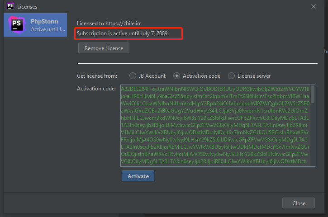Screen dimensions: 328x217
Task: Click the PhpStorm logo icon in sidebar
Action: pos(17,25)
